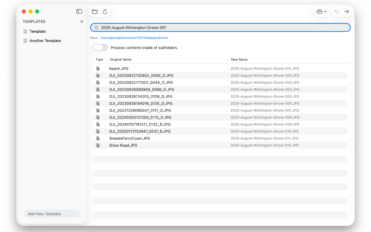
Task: Enable processing contents inside subfolders
Action: coord(101,48)
